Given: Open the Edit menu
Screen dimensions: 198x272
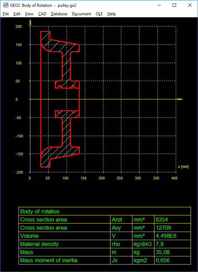Looking at the screenshot, I should (x=17, y=14).
